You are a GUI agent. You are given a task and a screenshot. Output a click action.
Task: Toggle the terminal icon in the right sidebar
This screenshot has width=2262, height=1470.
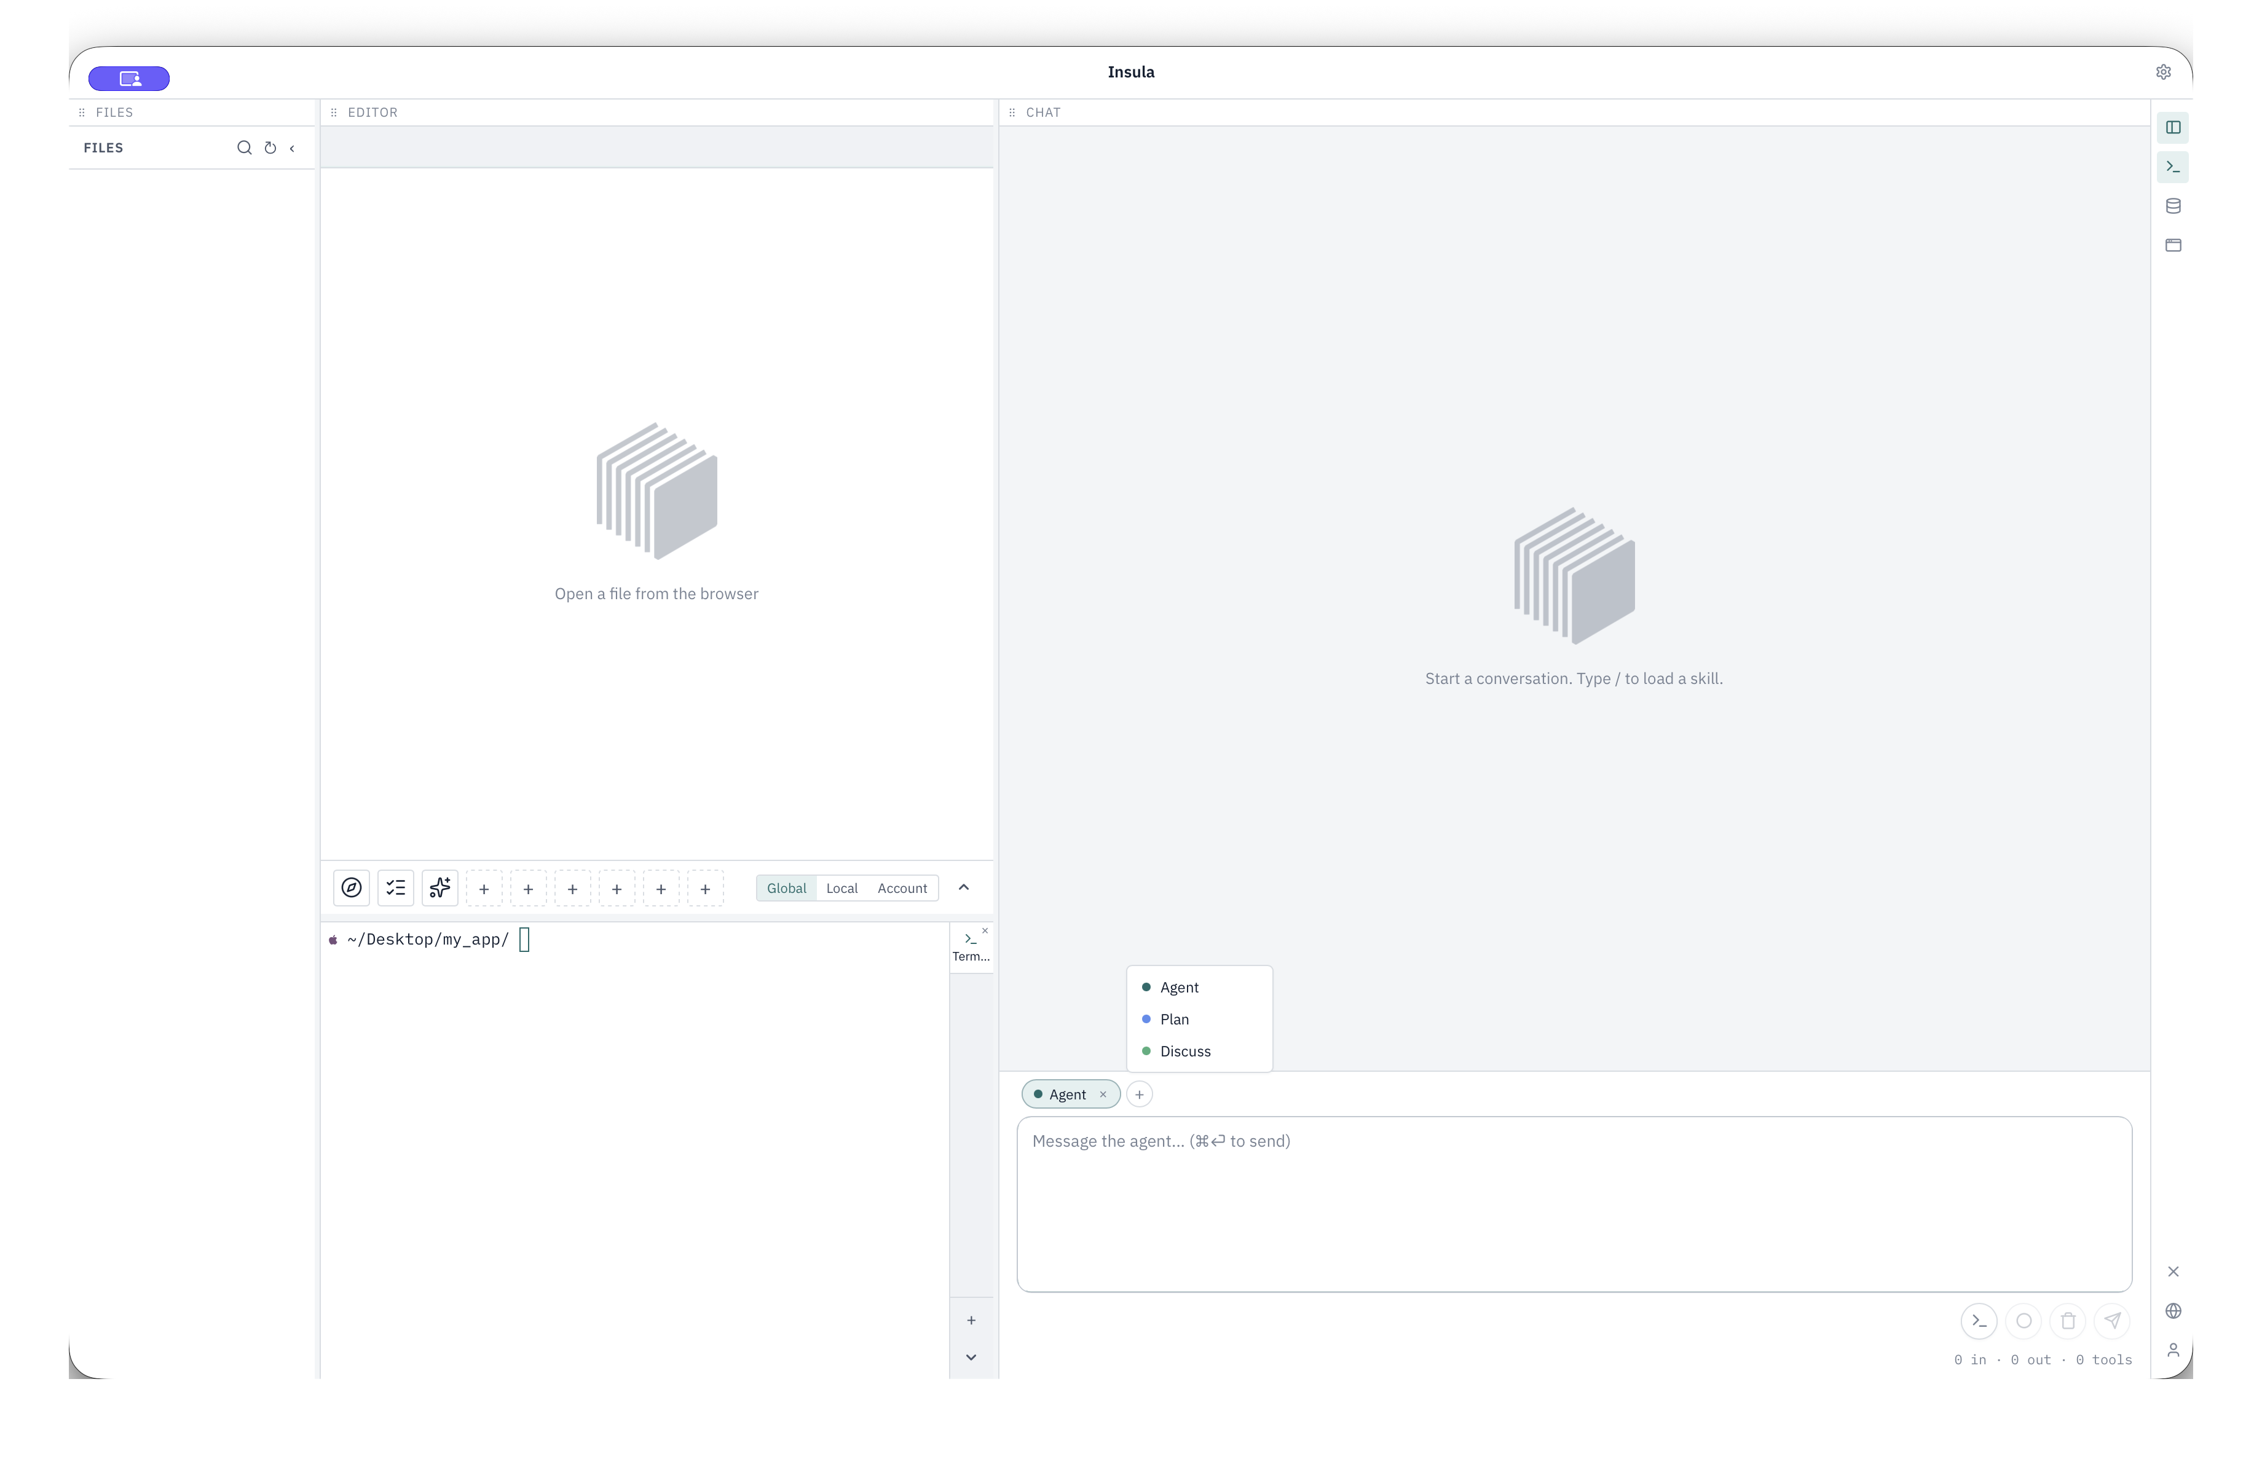pos(2173,167)
